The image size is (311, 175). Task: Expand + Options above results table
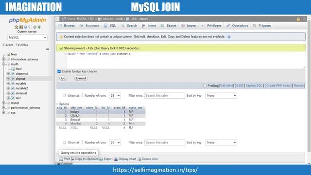[63, 104]
